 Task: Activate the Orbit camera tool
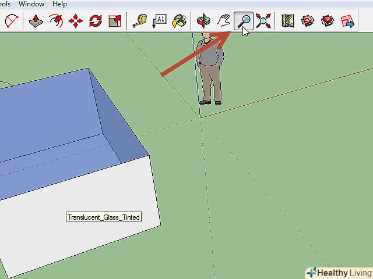pos(203,22)
